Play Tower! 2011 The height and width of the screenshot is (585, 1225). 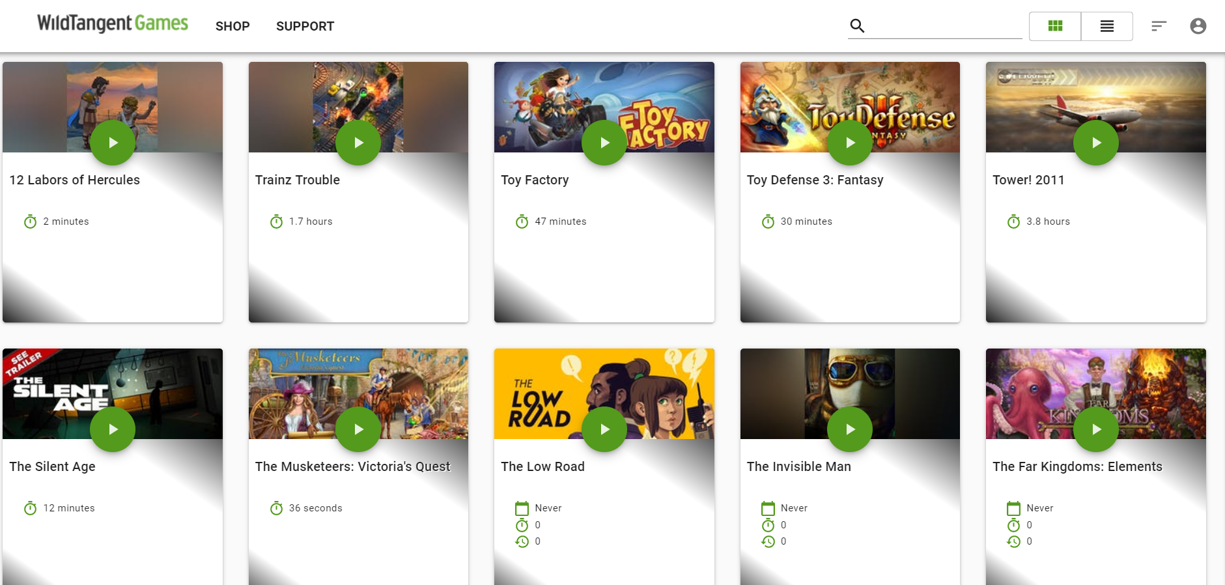point(1096,143)
